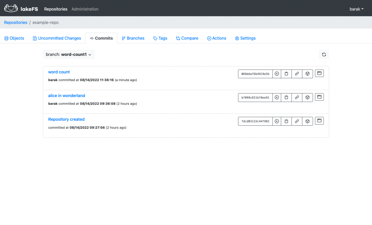Switch to the Tags tab
372x225 pixels.
tap(160, 38)
